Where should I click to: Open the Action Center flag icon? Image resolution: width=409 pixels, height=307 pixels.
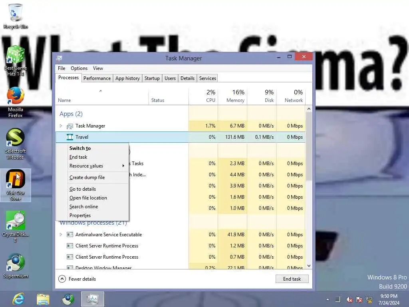359,300
